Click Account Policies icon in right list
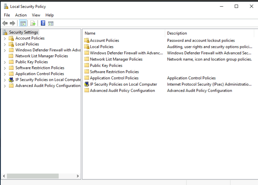The height and width of the screenshot is (185, 258). click(87, 40)
